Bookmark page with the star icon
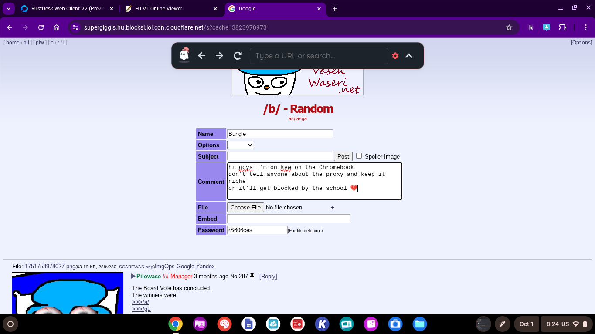 (509, 27)
